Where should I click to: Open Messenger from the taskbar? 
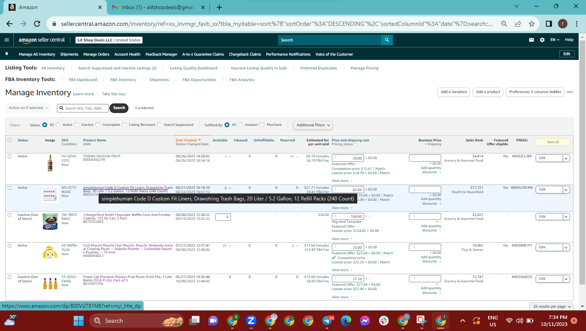tap(365, 321)
